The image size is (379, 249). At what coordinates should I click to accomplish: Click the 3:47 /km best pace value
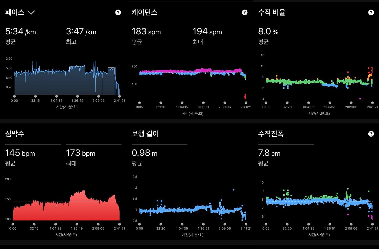click(81, 32)
